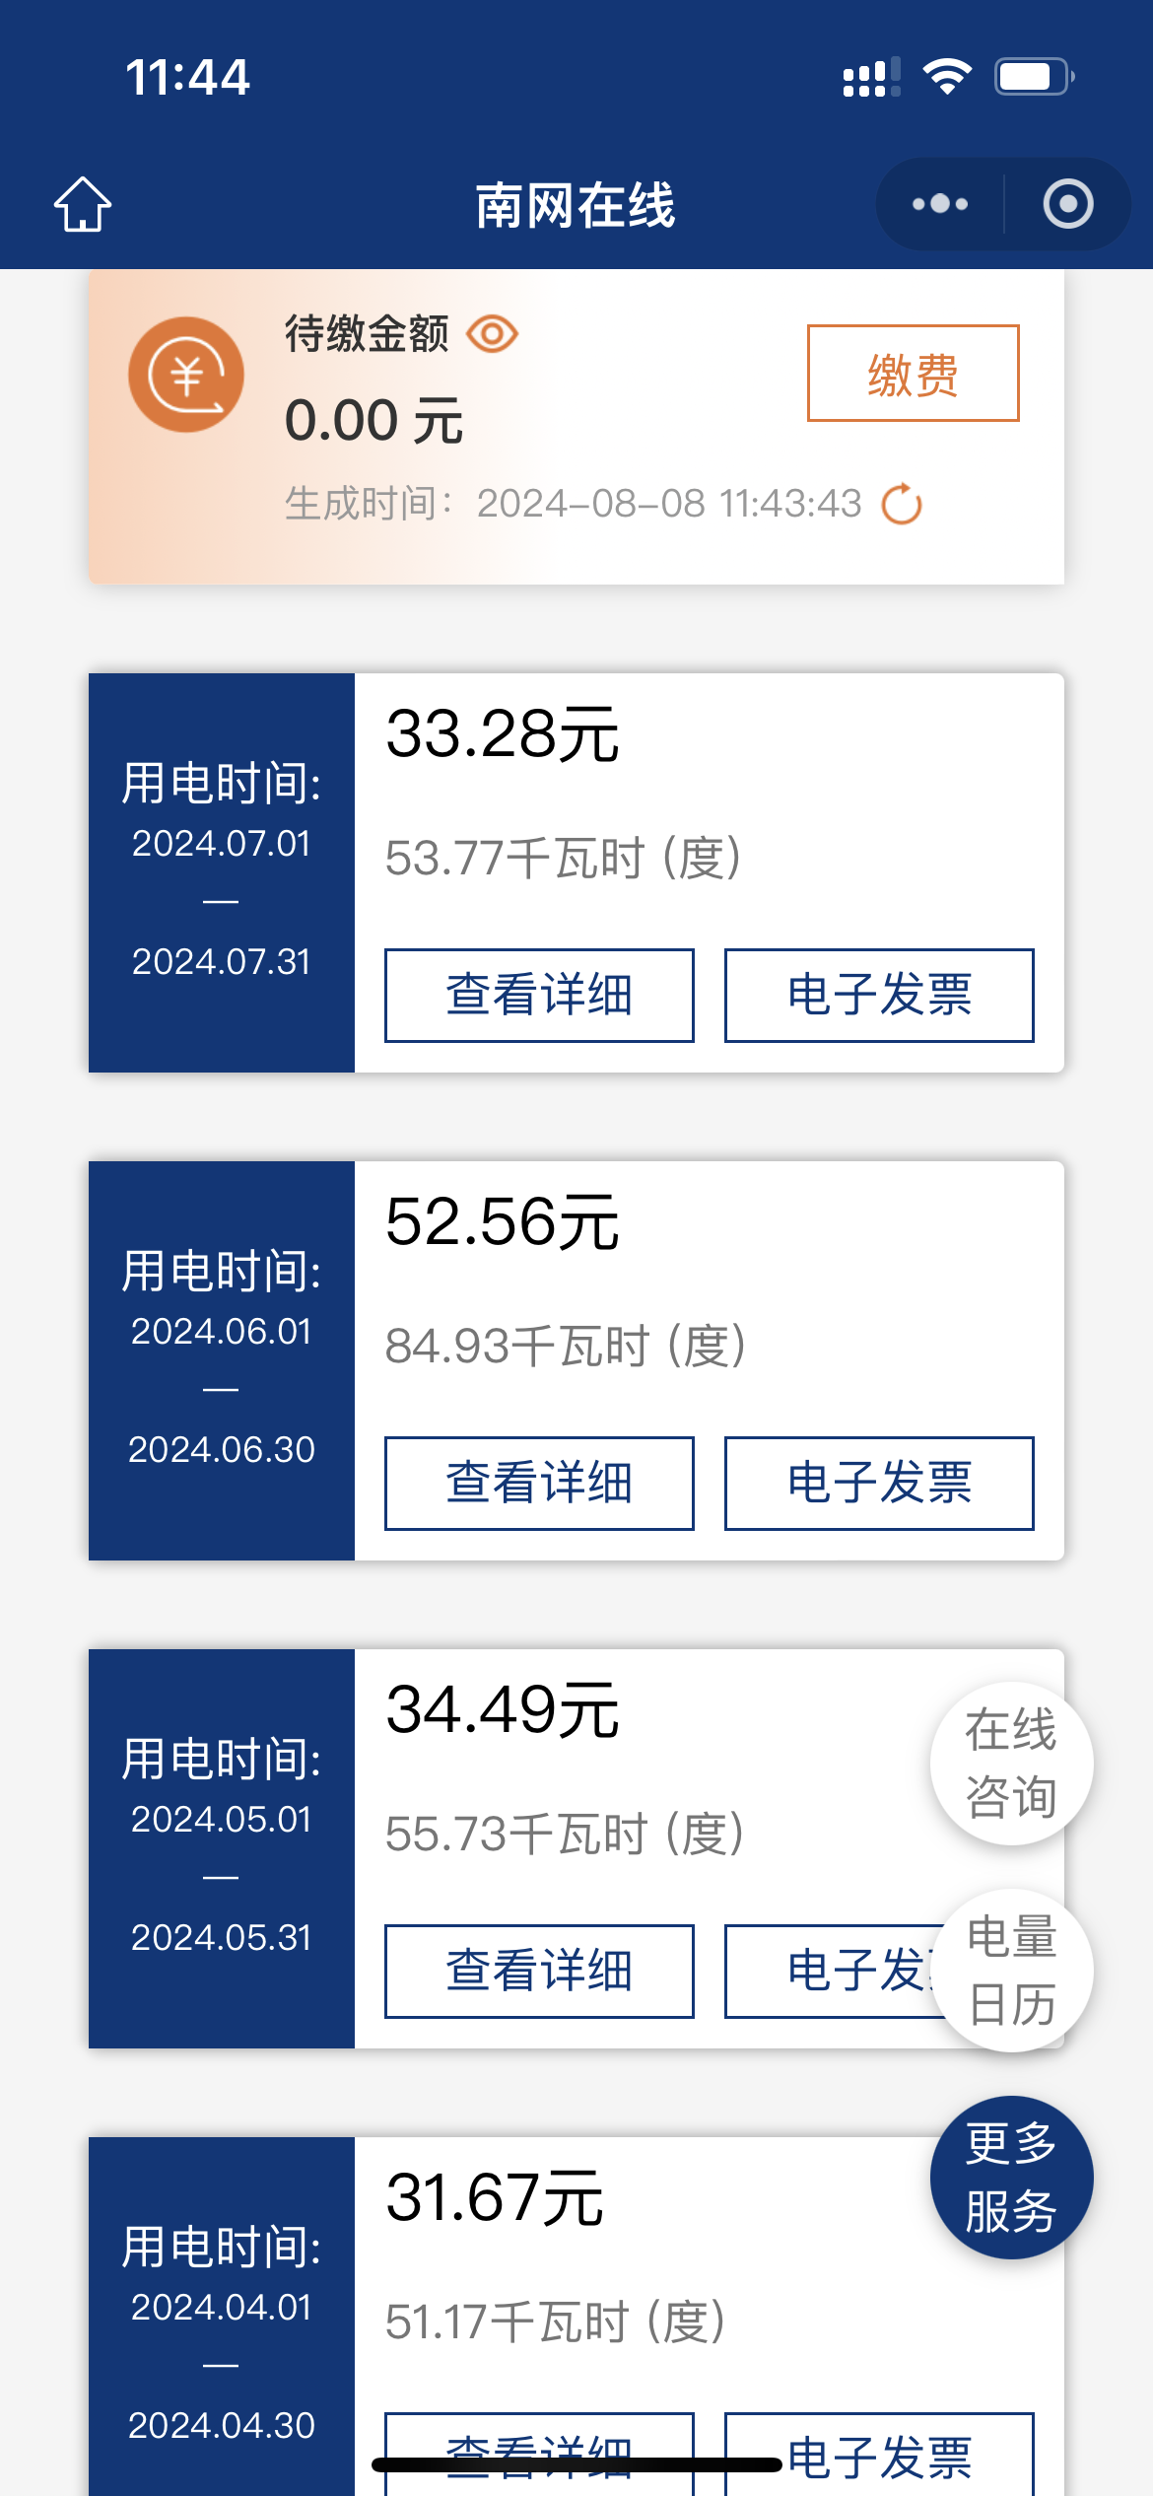The image size is (1153, 2496).
Task: View details for July 2024 bill
Action: pyautogui.click(x=539, y=995)
